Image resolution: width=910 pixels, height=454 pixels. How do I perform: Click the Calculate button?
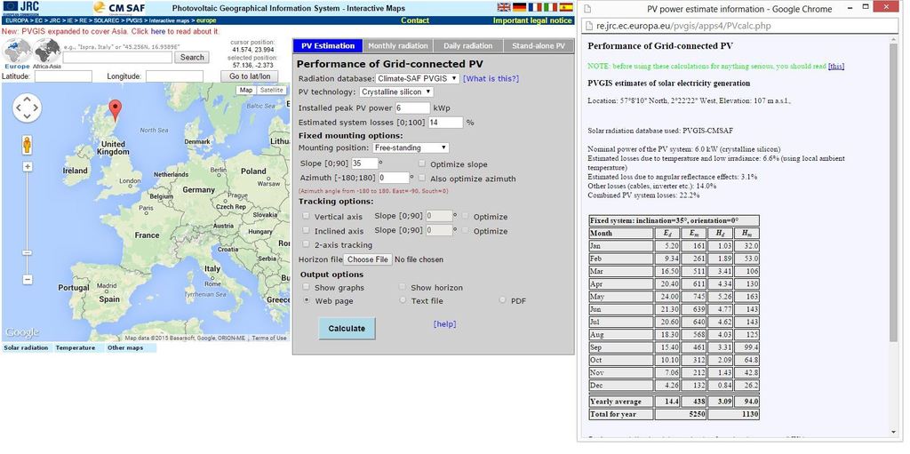tap(347, 329)
